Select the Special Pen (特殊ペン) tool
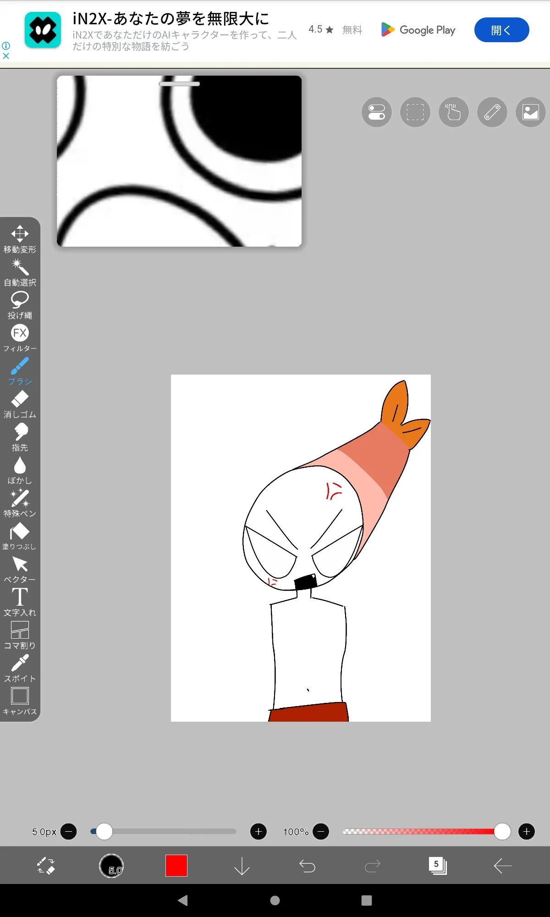The height and width of the screenshot is (917, 550). point(20,503)
